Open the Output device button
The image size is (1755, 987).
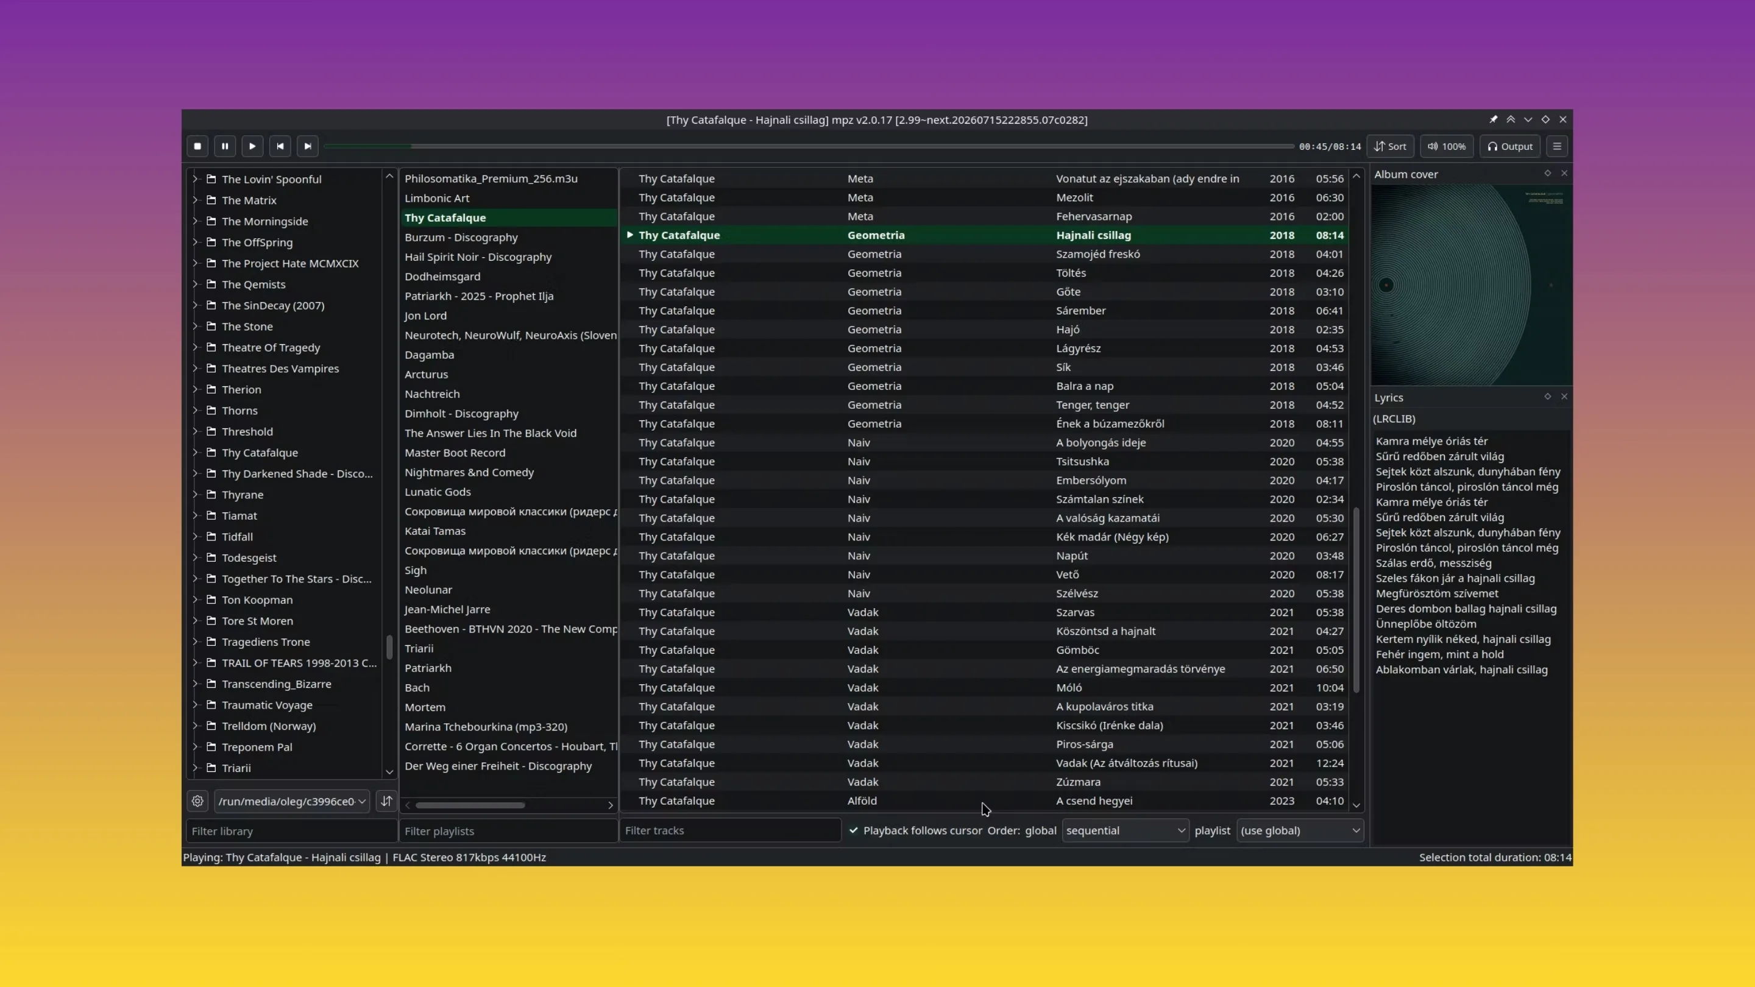(x=1510, y=146)
